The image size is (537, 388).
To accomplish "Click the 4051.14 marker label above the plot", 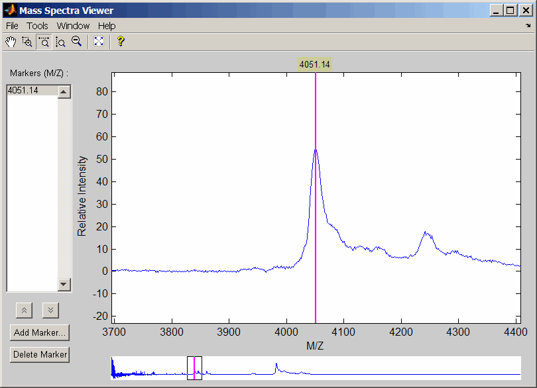I will [x=315, y=64].
